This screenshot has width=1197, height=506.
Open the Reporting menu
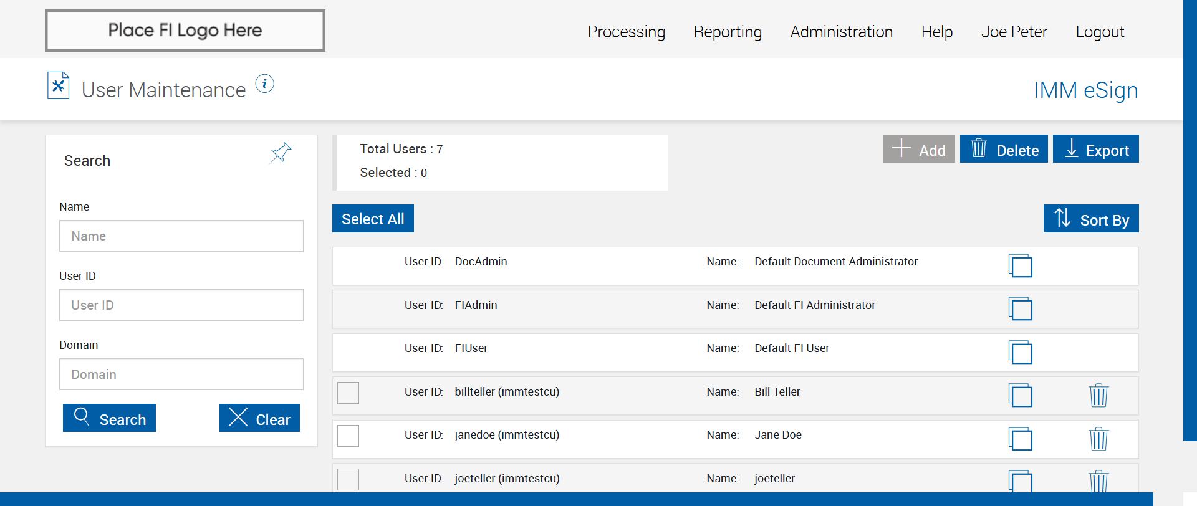click(728, 32)
